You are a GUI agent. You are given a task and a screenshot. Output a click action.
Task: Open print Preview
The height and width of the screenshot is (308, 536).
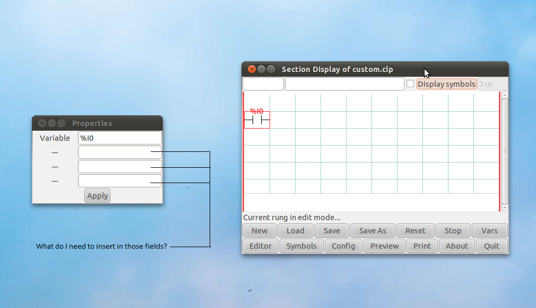[385, 246]
